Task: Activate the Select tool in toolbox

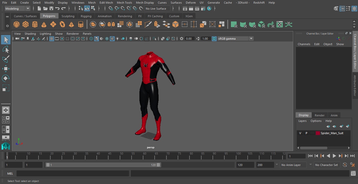Action: [x=6, y=40]
